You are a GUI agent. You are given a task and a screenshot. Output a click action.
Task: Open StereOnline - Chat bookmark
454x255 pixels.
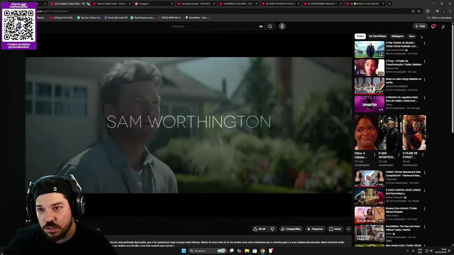[197, 17]
